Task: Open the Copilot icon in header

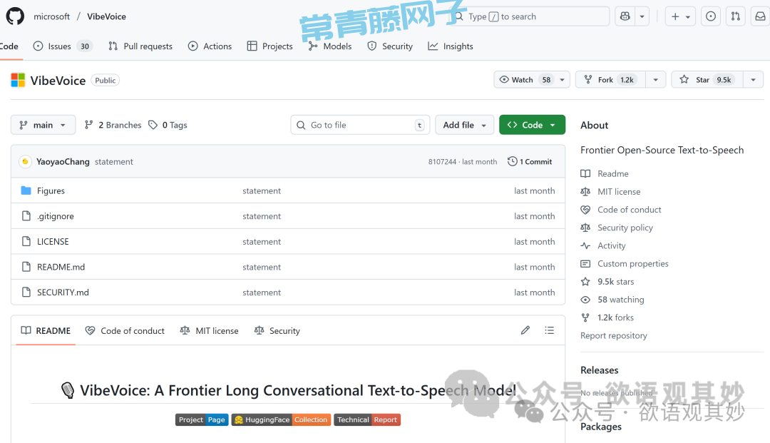Action: [x=625, y=16]
